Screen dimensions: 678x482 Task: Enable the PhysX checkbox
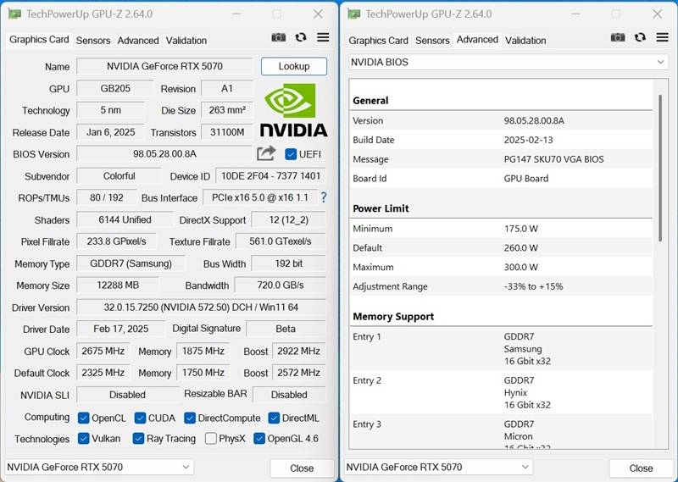click(x=210, y=438)
